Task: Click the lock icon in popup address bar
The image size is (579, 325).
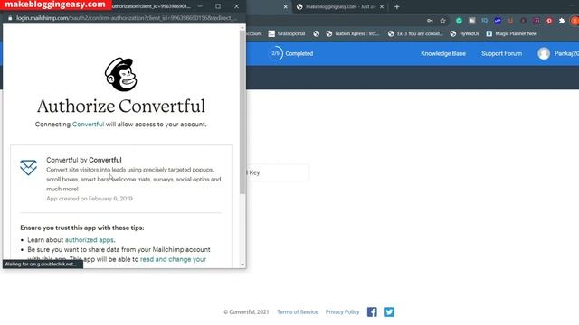Action: [x=10, y=18]
